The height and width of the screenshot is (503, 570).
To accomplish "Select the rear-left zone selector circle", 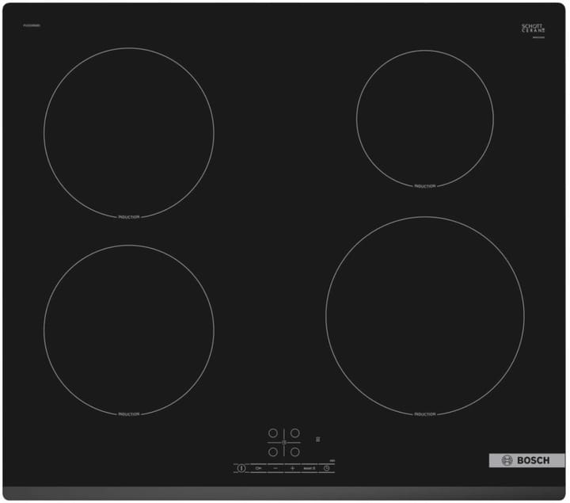I will point(273,433).
